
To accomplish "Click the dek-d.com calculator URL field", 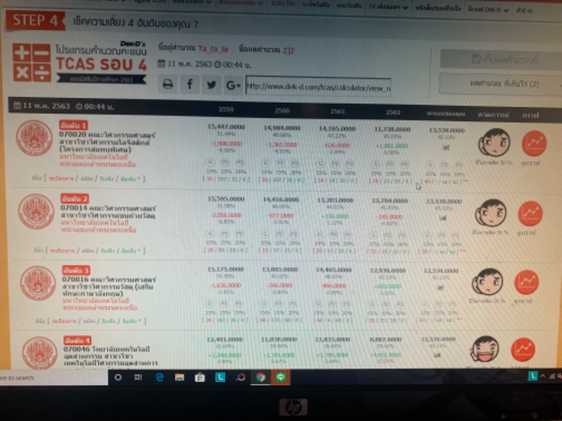I will point(318,86).
